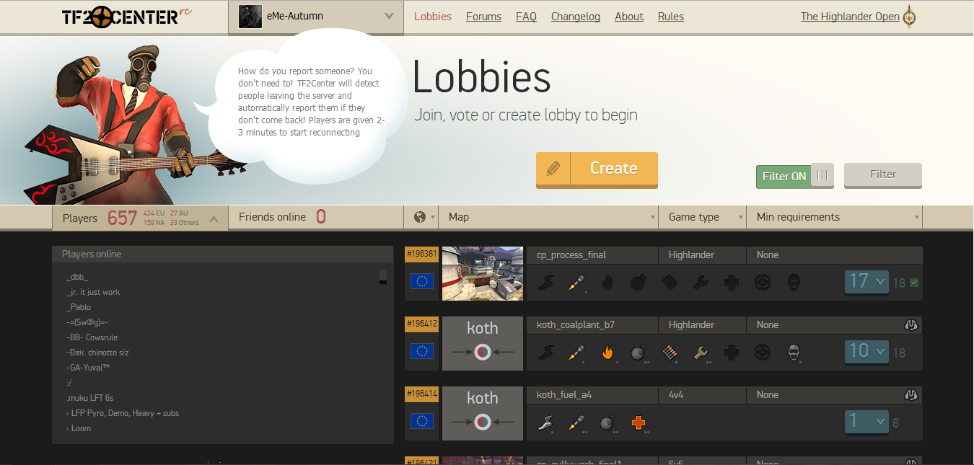Viewport: 974px width, 465px height.
Task: Go to the Lobbies tab
Action: point(433,17)
